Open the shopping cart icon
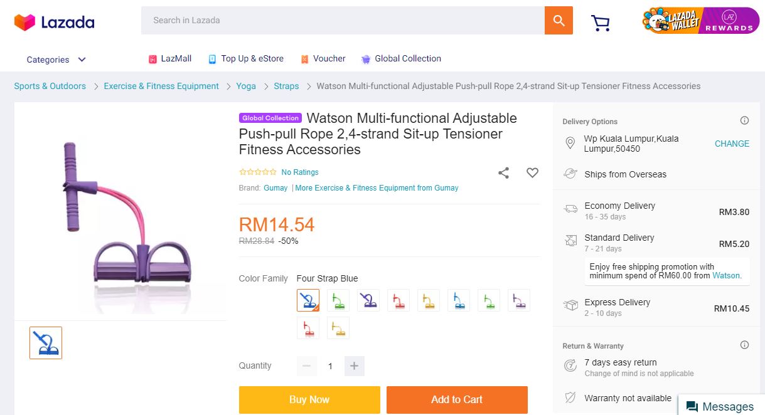Viewport: 765px width, 415px height. (x=601, y=23)
